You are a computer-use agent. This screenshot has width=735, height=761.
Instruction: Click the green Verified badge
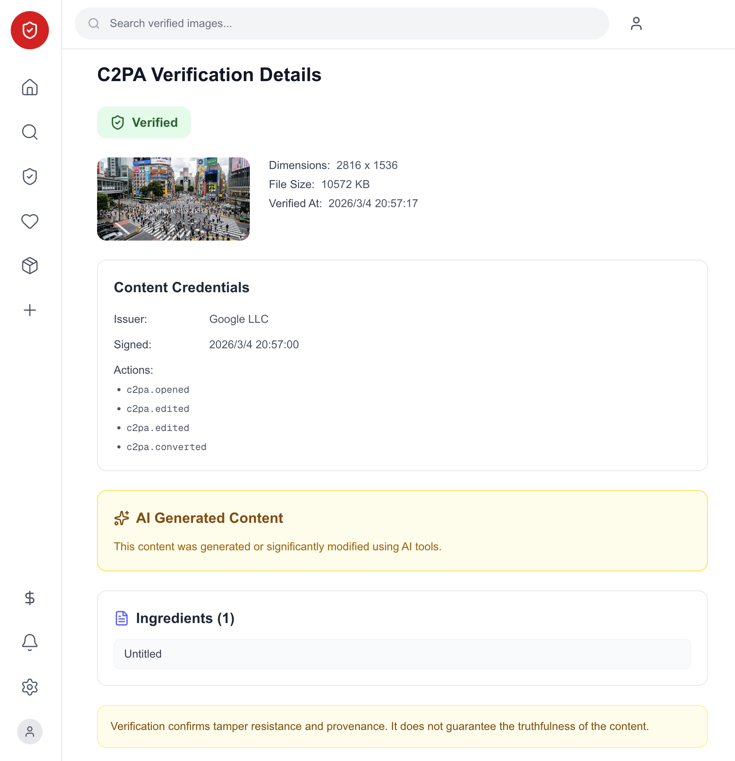pos(144,122)
